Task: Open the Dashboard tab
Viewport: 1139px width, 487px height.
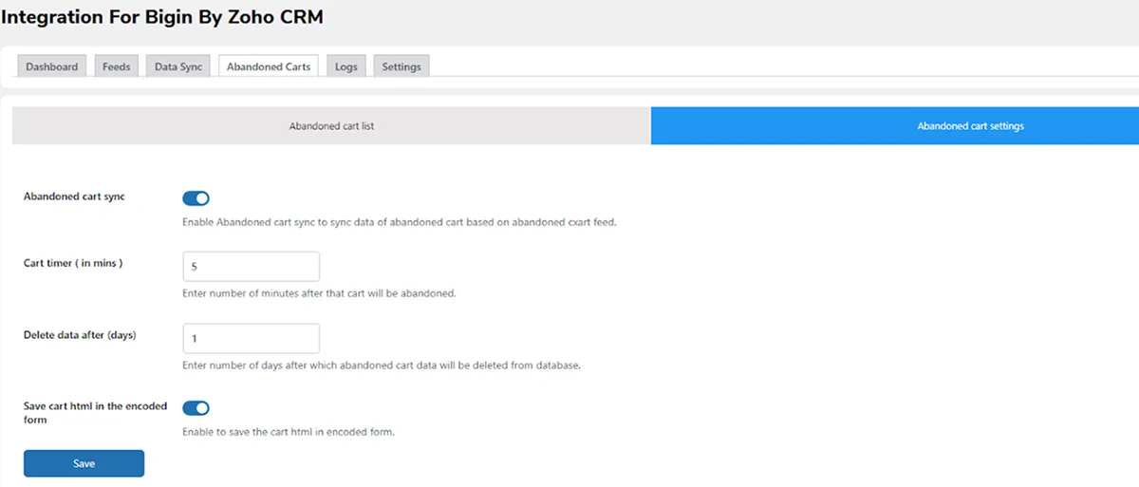Action: 52,66
